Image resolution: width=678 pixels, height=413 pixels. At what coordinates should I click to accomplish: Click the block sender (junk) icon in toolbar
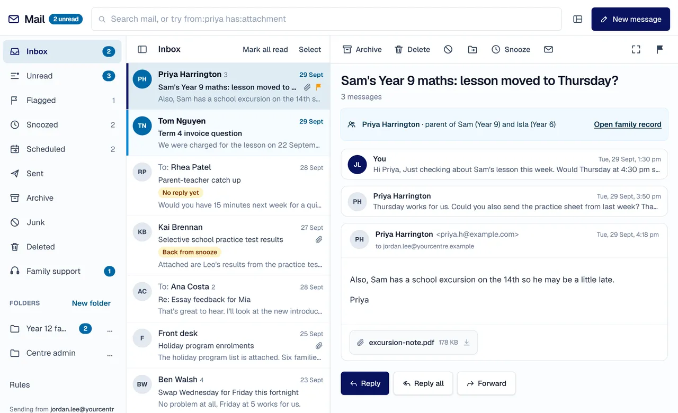(448, 49)
